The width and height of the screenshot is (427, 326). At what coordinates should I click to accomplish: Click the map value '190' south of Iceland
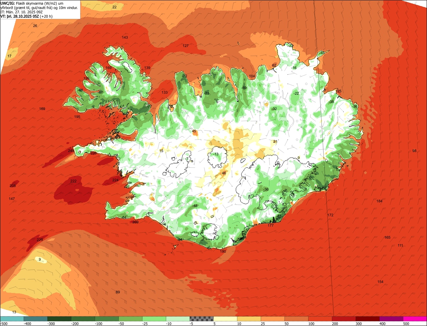[223, 251]
